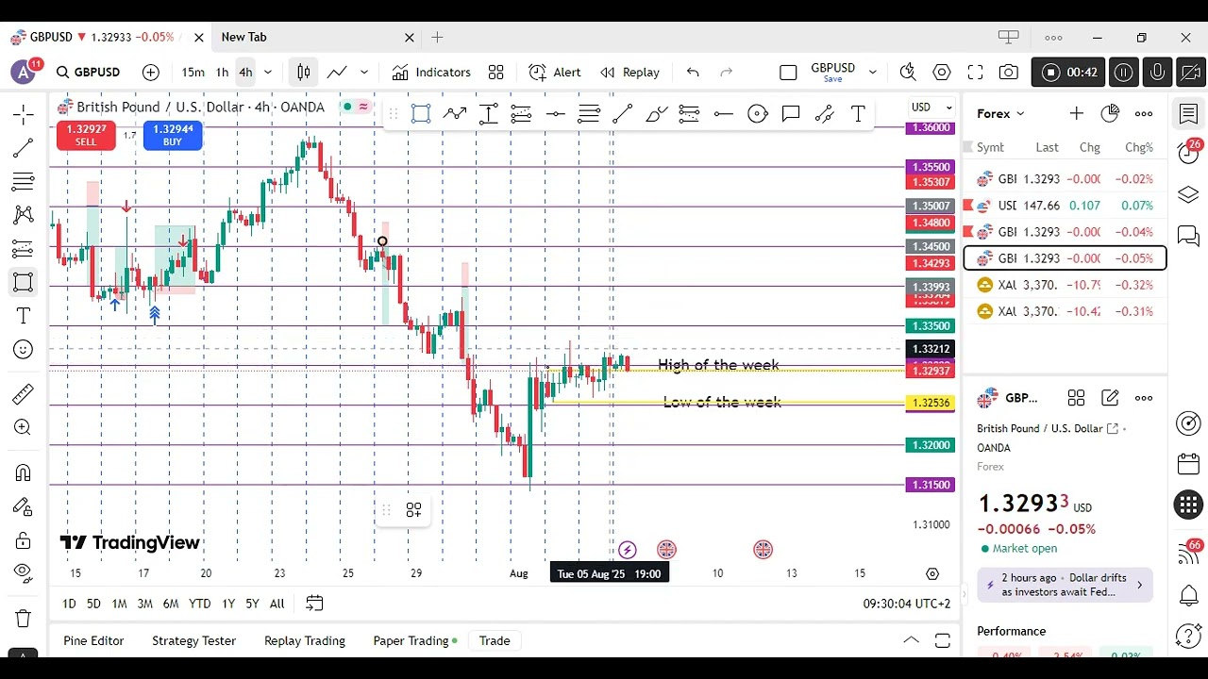Open the object tree layers panel
Viewport: 1208px width, 679px height.
[x=1188, y=195]
